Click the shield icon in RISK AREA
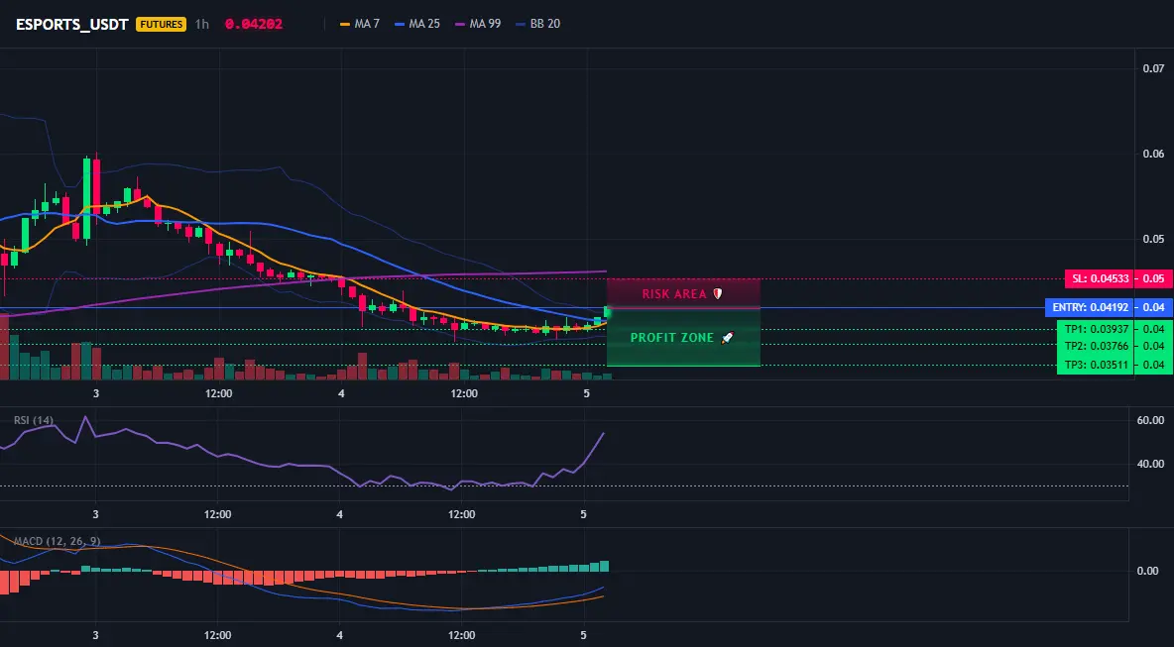Image resolution: width=1174 pixels, height=647 pixels. (x=717, y=294)
